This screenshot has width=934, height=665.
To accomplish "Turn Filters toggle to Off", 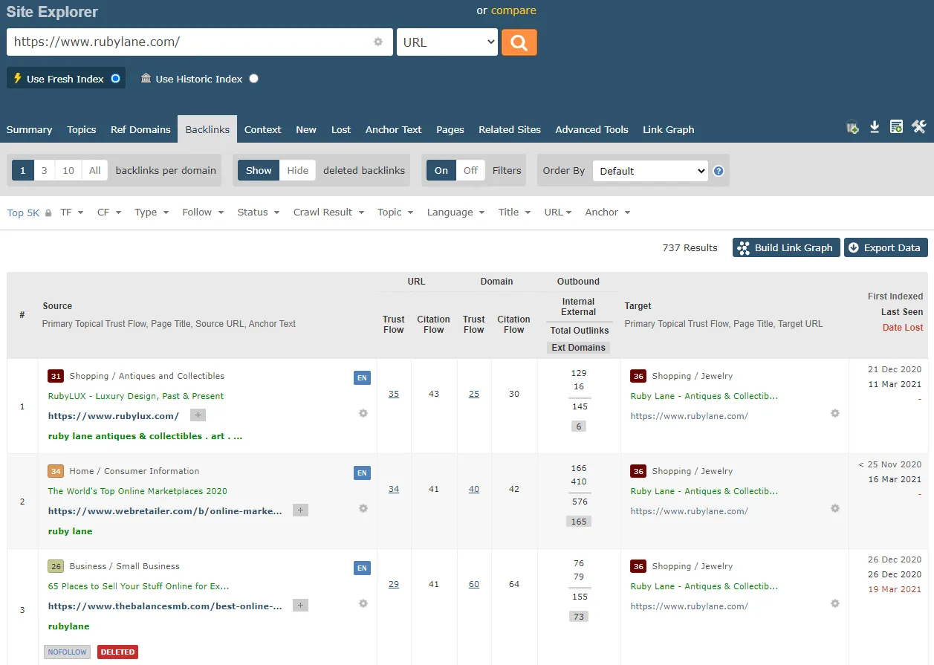I will 470,170.
